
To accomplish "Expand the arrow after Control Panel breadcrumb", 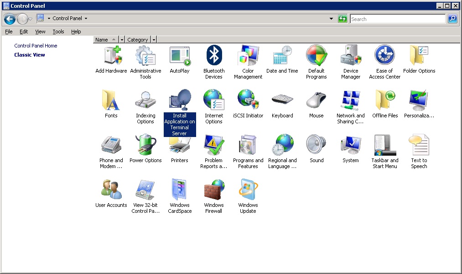I will (86, 18).
